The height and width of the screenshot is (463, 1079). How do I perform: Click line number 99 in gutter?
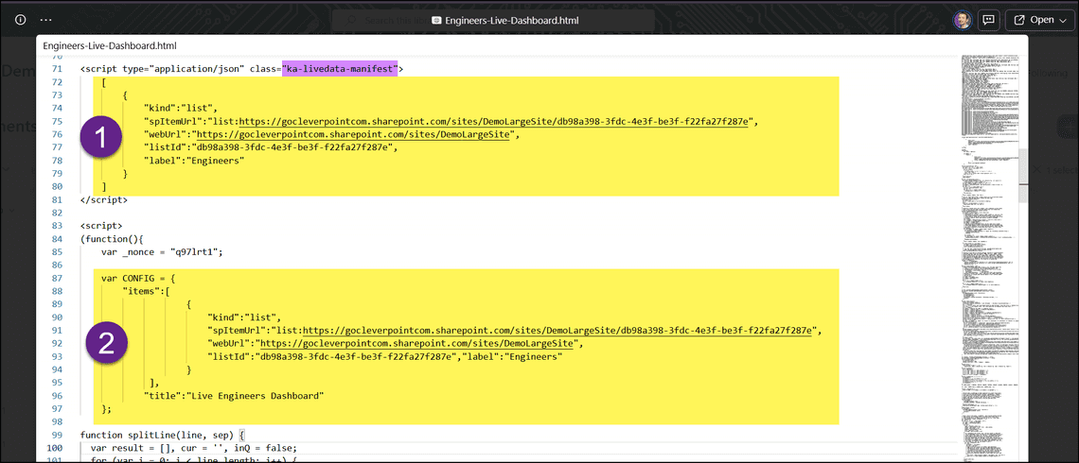pyautogui.click(x=57, y=435)
